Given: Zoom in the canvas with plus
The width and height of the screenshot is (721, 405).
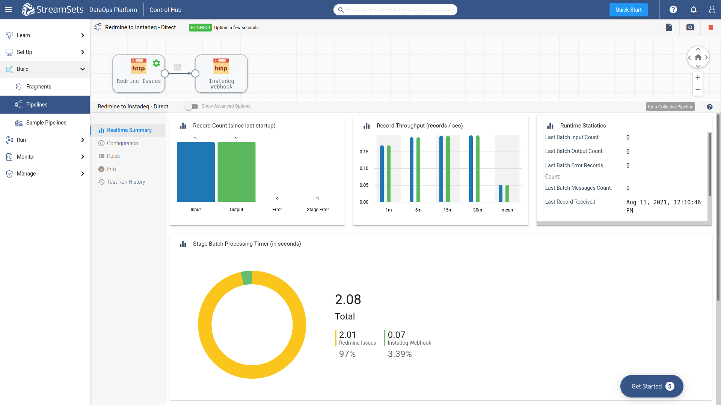Looking at the screenshot, I should click(698, 78).
